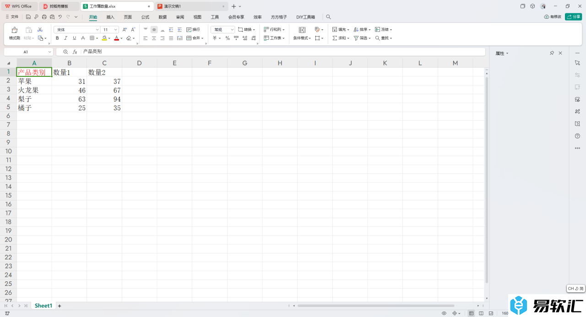The width and height of the screenshot is (586, 317).
Task: Click the increase indent icon
Action: (179, 29)
